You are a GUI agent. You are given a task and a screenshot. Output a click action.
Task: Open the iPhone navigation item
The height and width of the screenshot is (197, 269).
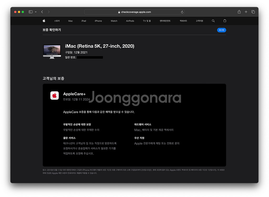point(98,21)
